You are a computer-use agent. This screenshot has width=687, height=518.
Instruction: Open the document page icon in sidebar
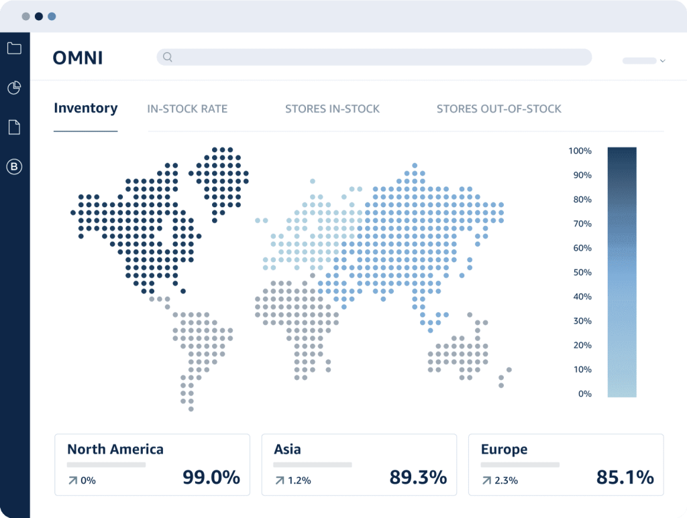(x=15, y=127)
